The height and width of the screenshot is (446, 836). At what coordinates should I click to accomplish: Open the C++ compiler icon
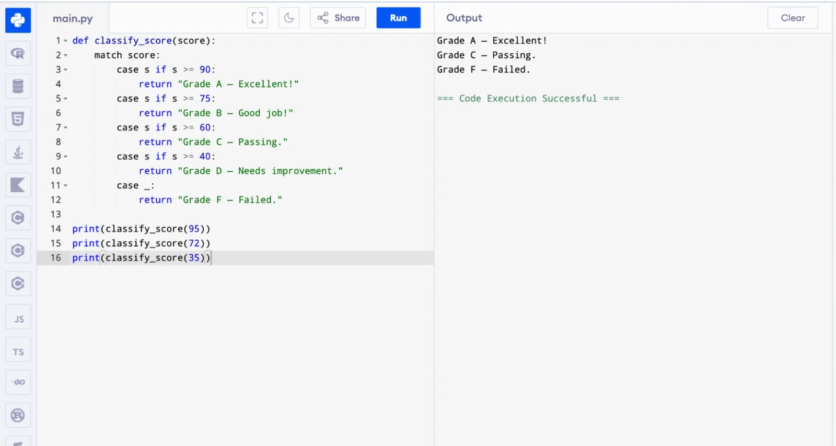click(18, 251)
